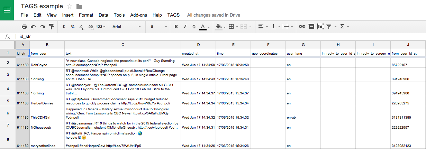The height and width of the screenshot is (149, 426).
Task: Rename the TAGS example document title
Action: pos(42,6)
